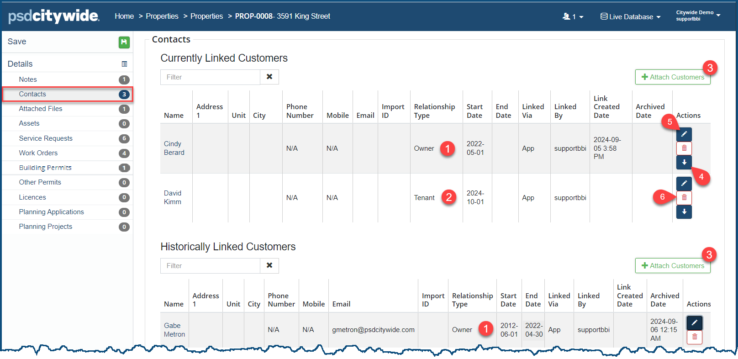Image resolution: width=738 pixels, height=359 pixels.
Task: Click the Currently Linked Customers filter field
Action: point(210,77)
